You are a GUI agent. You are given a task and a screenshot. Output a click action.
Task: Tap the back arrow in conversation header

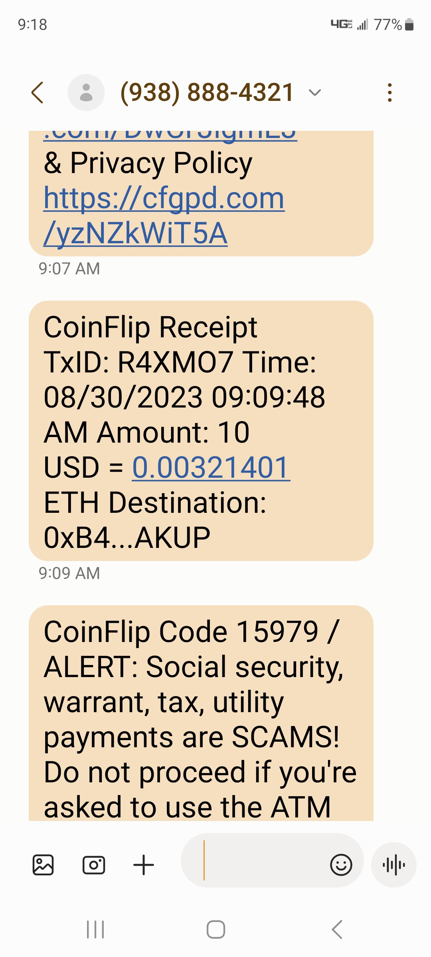tap(38, 93)
